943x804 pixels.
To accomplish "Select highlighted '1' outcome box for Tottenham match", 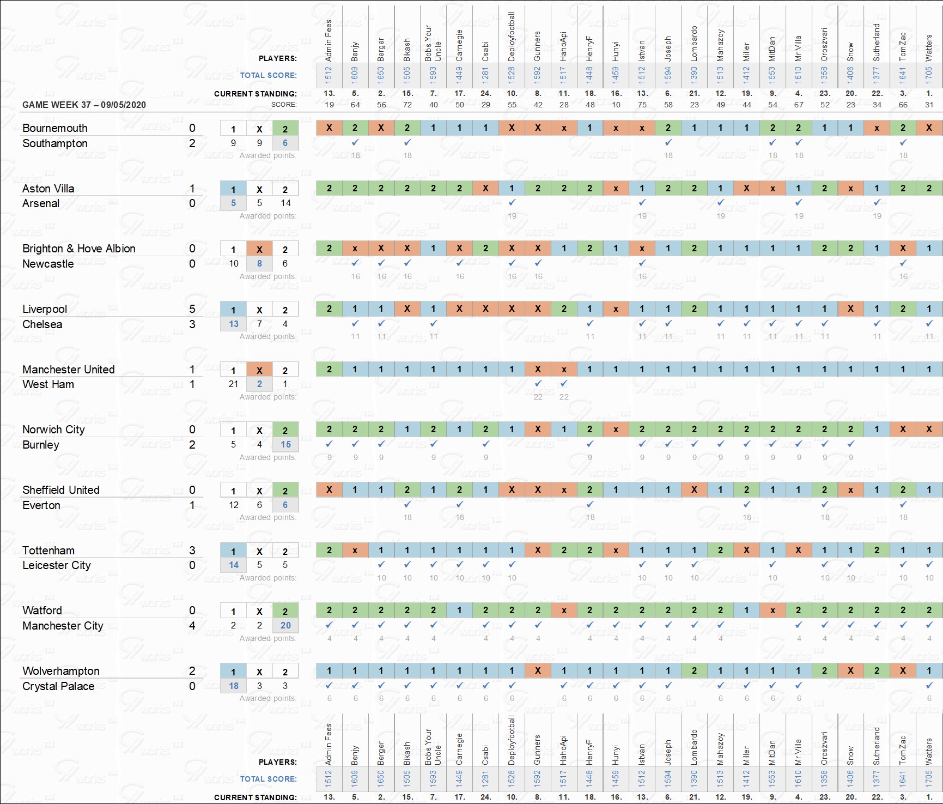I will click(233, 551).
